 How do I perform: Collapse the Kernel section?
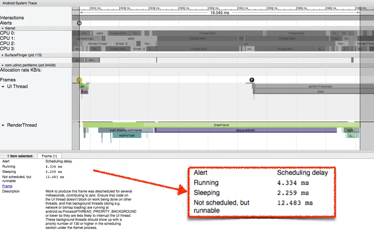3,28
